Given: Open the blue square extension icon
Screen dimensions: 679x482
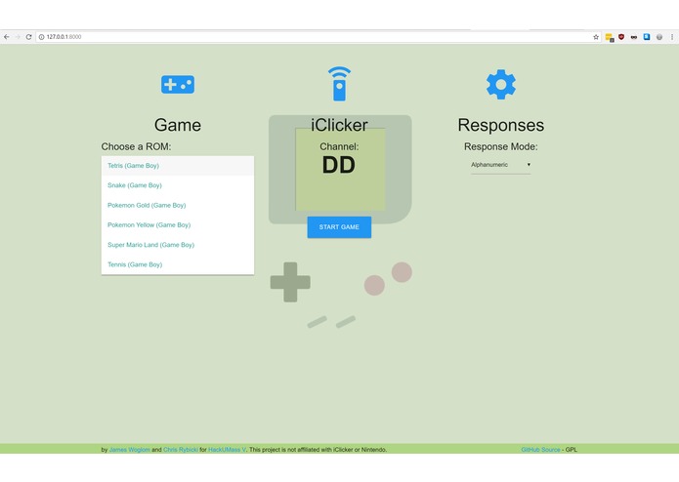Looking at the screenshot, I should coord(647,37).
